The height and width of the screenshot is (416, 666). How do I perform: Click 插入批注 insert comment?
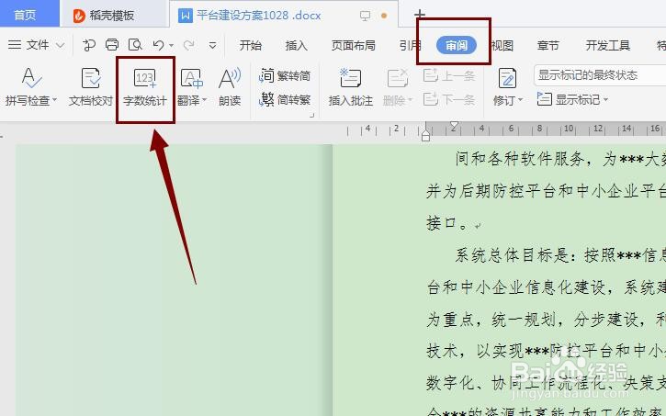351,87
